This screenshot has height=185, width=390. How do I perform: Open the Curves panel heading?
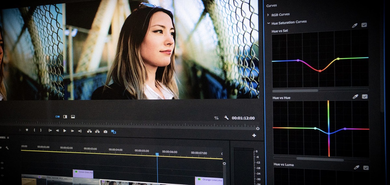[271, 6]
